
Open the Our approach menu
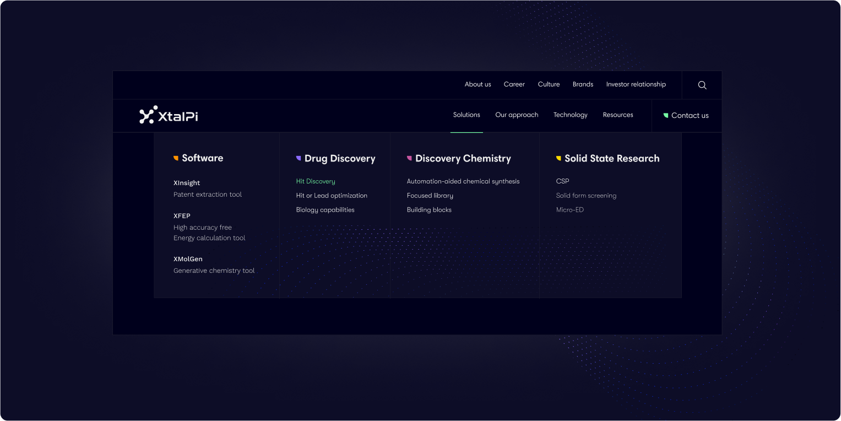[517, 115]
